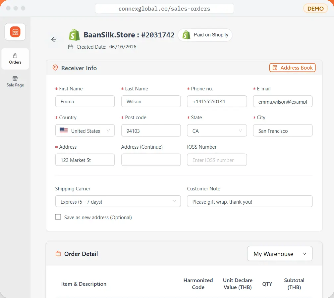Click the location pin icon in Receiver Info

[55, 68]
